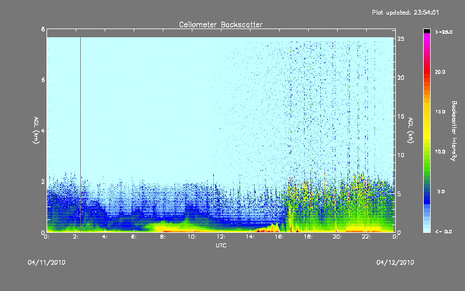465x291 pixels.
Task: Click the 5 kft label on right axis
Action: click(399, 194)
